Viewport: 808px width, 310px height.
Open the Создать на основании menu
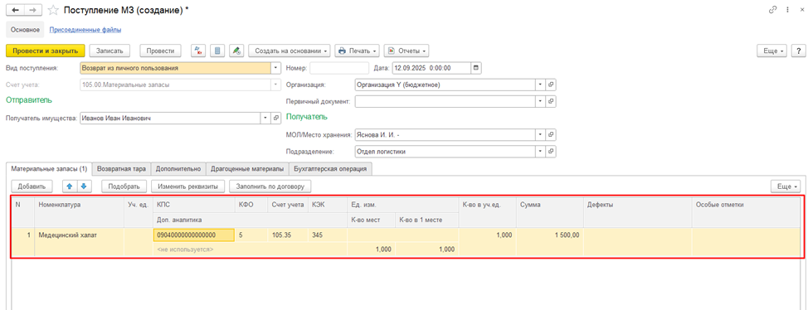point(290,51)
